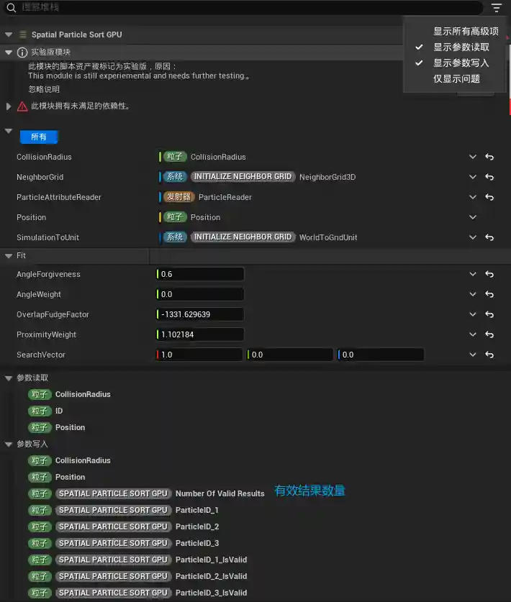Reset NeighborGrid binding with reset arrow
The height and width of the screenshot is (602, 511).
click(x=489, y=177)
